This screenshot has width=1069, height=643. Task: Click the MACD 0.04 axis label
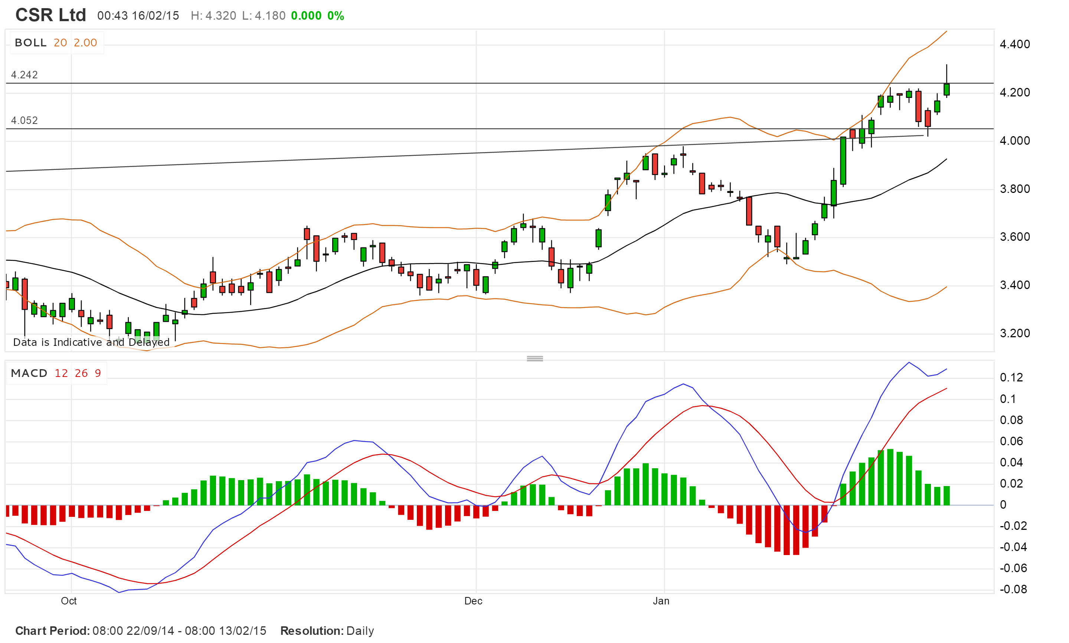coord(1011,462)
